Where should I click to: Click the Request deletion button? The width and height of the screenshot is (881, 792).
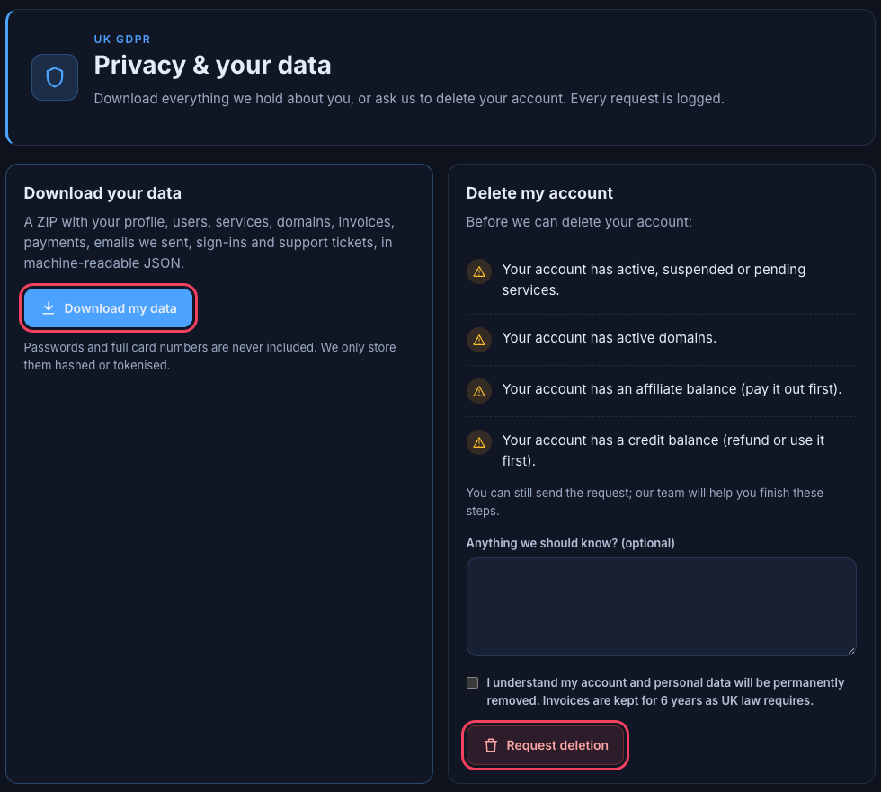click(545, 745)
